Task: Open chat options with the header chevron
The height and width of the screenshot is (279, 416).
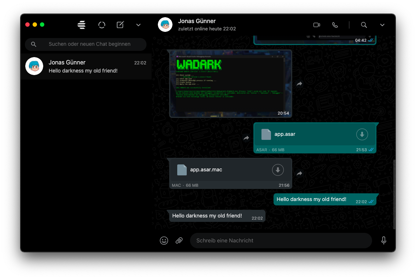Action: pos(382,25)
